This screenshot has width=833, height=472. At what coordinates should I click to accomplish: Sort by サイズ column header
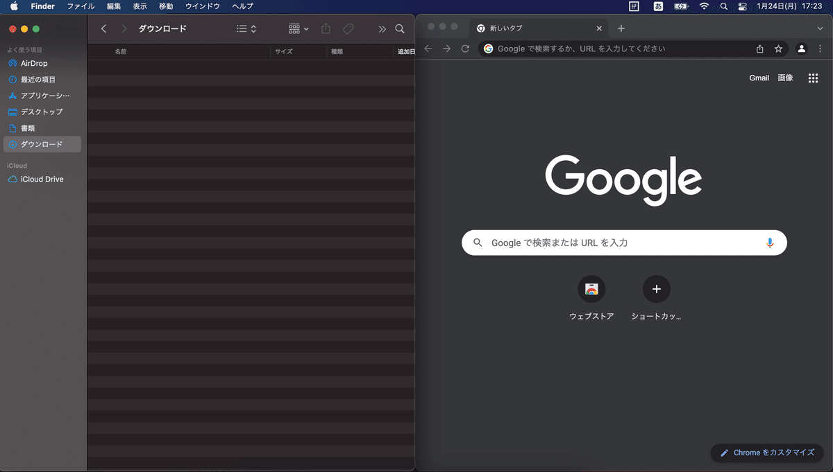point(284,51)
